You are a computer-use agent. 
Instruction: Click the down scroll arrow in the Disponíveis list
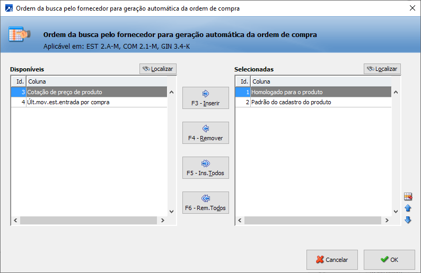172,212
